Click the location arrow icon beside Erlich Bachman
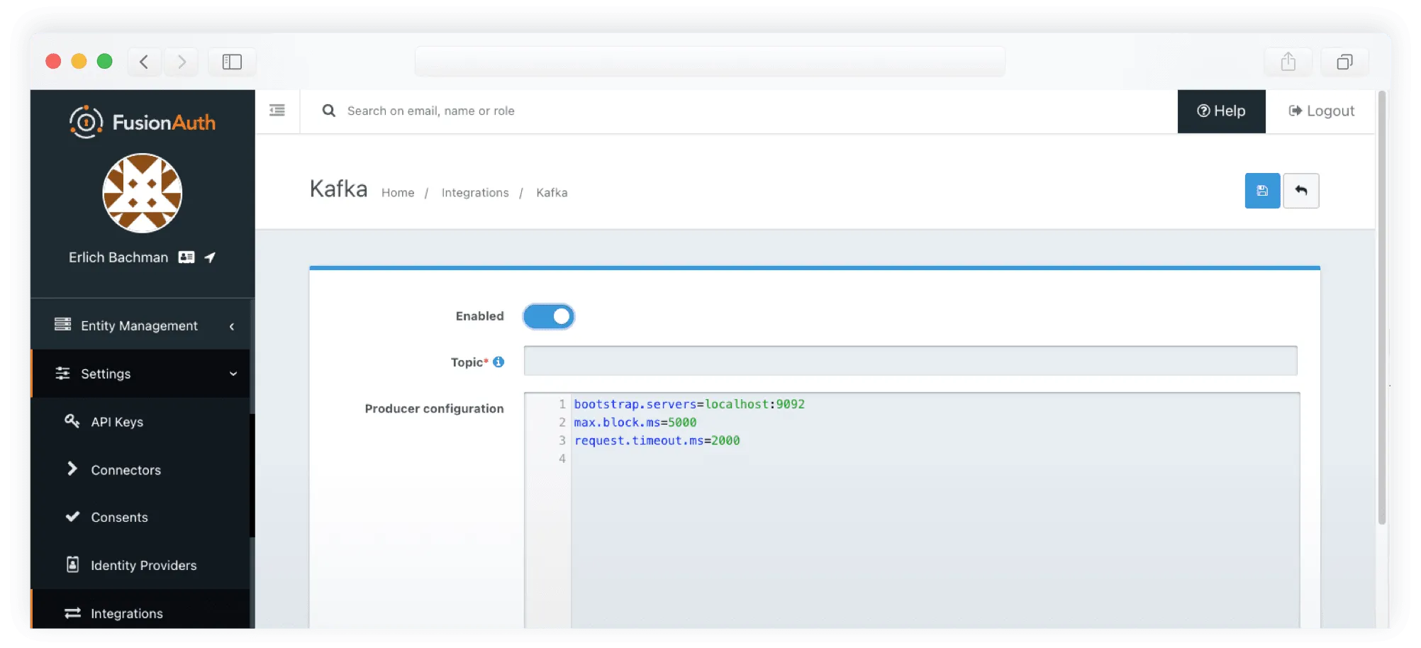Viewport: 1421px width, 648px height. tap(210, 257)
